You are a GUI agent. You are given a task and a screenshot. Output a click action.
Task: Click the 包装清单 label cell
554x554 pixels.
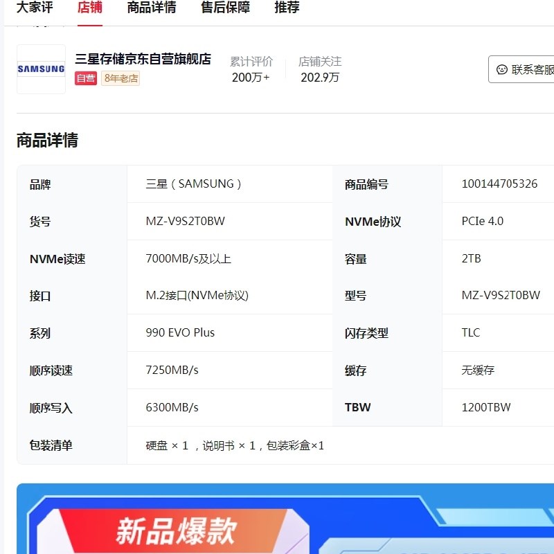coord(72,445)
